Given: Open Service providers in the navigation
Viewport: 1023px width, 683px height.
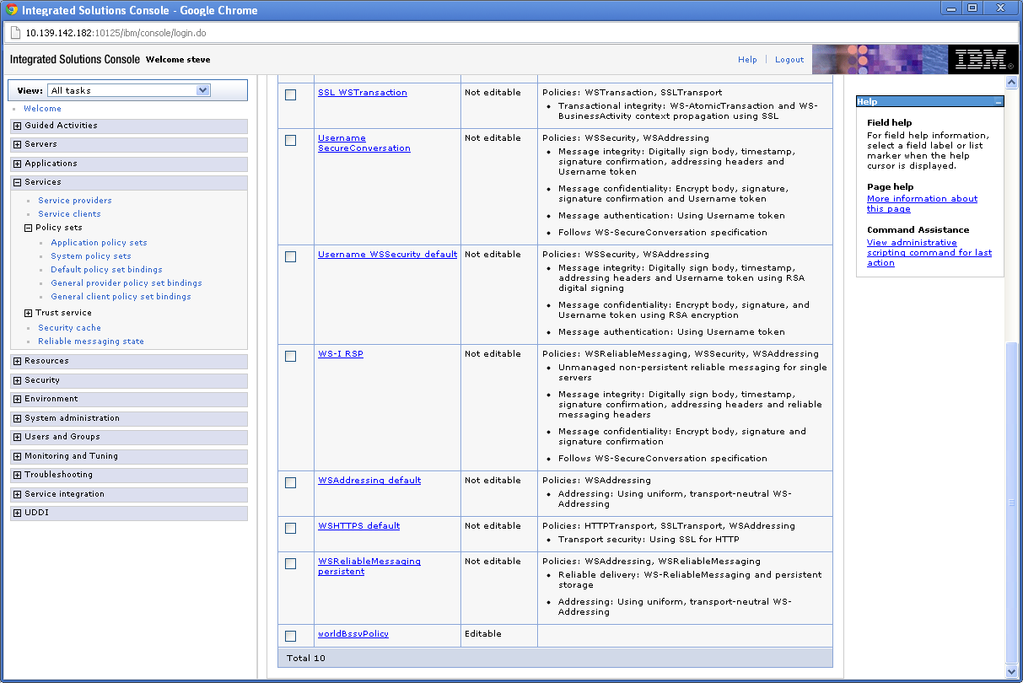Looking at the screenshot, I should pyautogui.click(x=75, y=201).
